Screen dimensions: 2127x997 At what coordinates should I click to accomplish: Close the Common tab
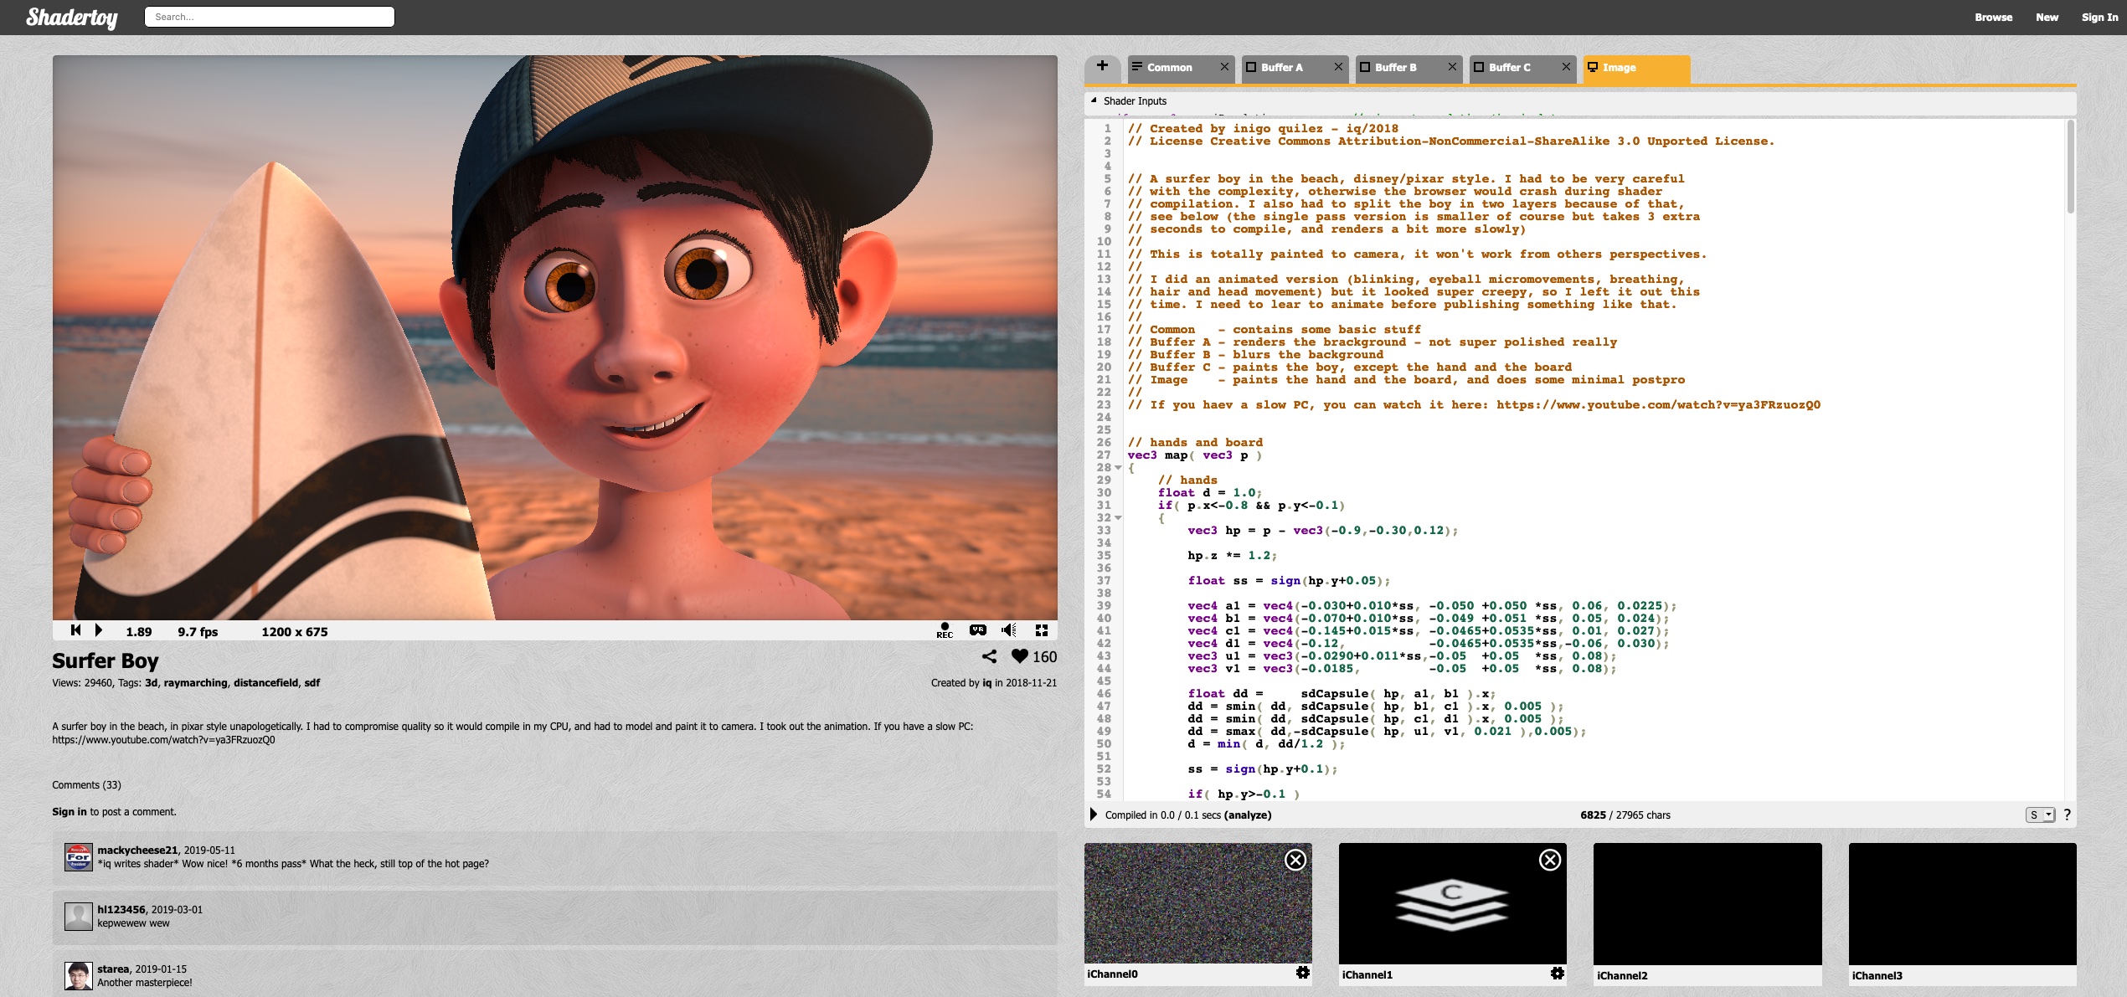pyautogui.click(x=1224, y=67)
